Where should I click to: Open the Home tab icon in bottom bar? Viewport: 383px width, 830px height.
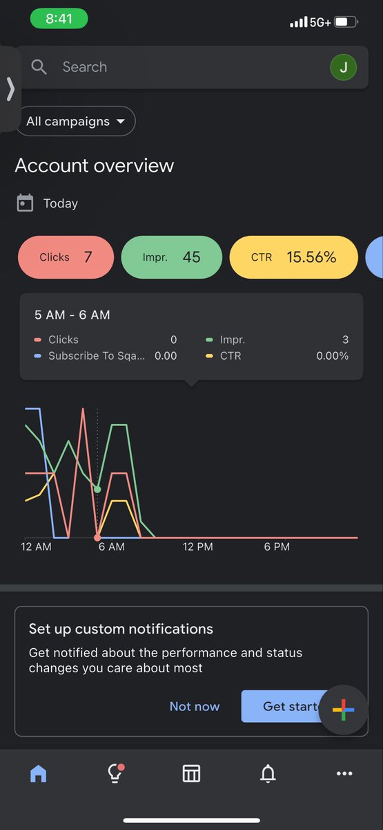[x=39, y=774]
